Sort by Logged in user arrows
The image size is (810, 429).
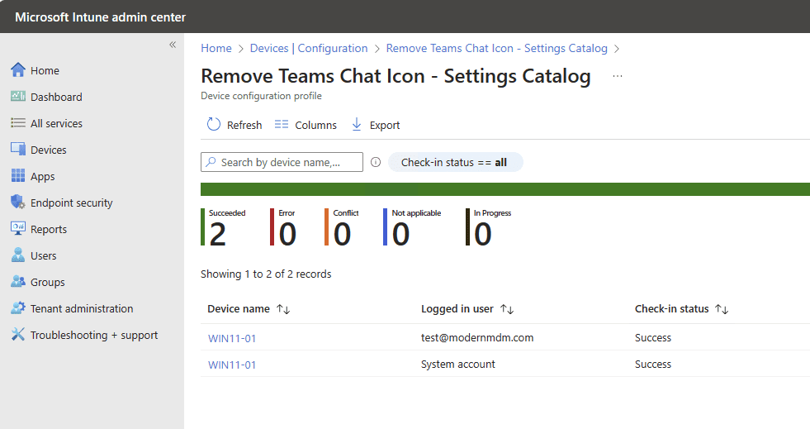pyautogui.click(x=507, y=309)
